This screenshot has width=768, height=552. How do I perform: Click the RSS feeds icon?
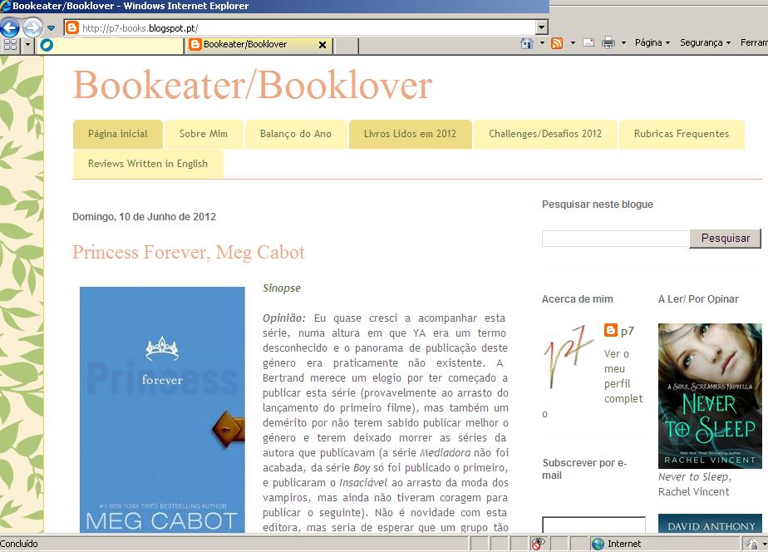(x=557, y=43)
